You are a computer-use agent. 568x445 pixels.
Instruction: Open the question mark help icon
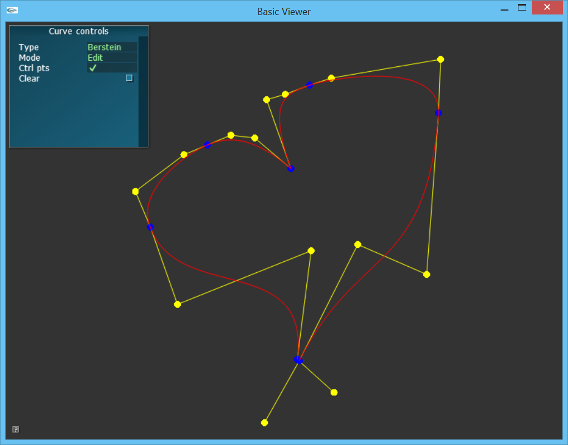[16, 429]
